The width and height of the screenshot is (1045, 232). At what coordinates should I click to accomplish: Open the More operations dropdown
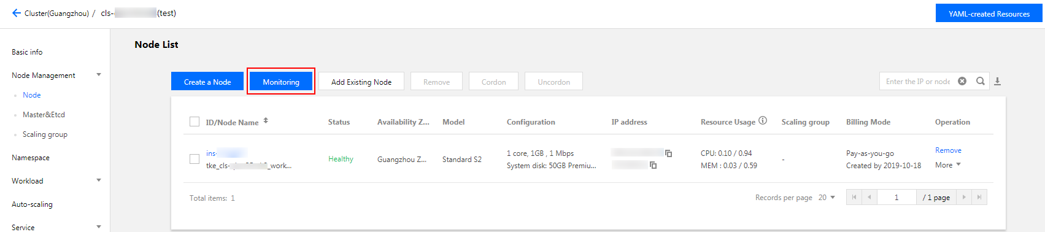[948, 165]
